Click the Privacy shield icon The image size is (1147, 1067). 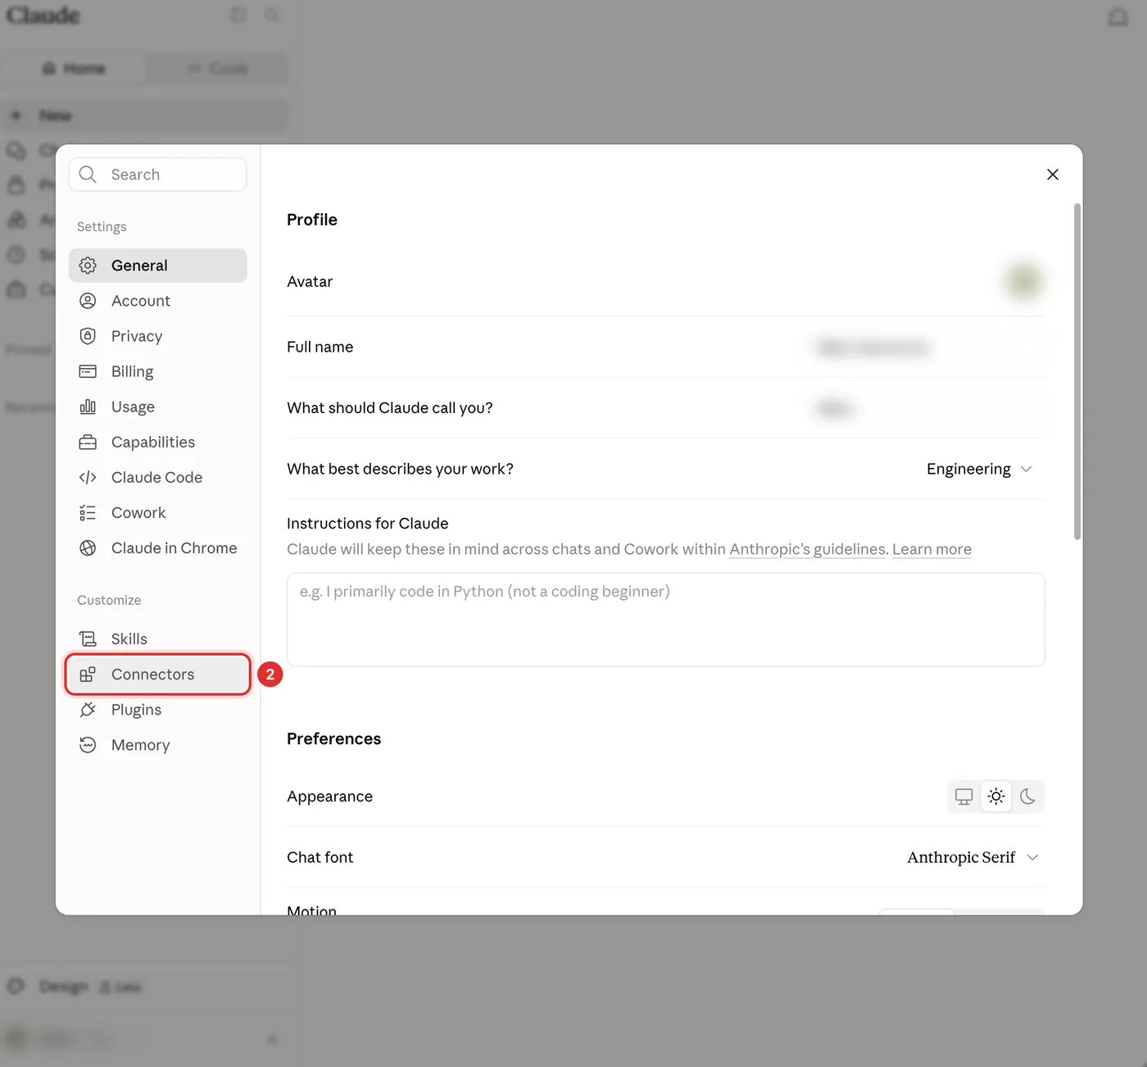(x=88, y=336)
